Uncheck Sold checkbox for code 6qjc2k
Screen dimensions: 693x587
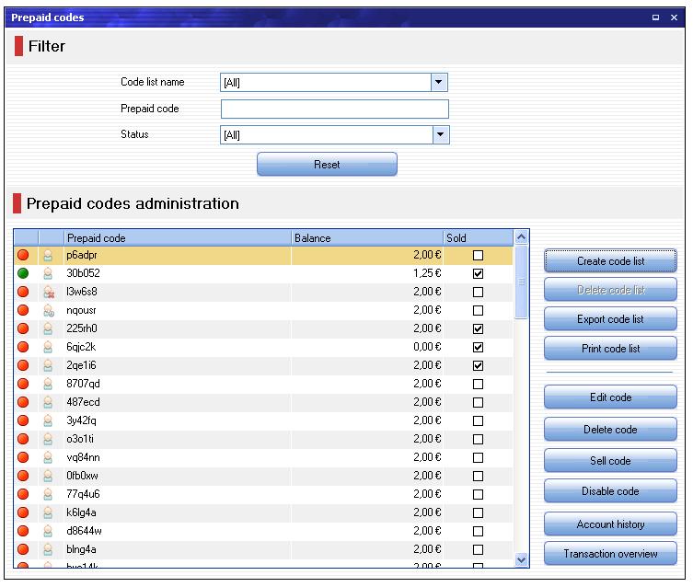[x=478, y=347]
